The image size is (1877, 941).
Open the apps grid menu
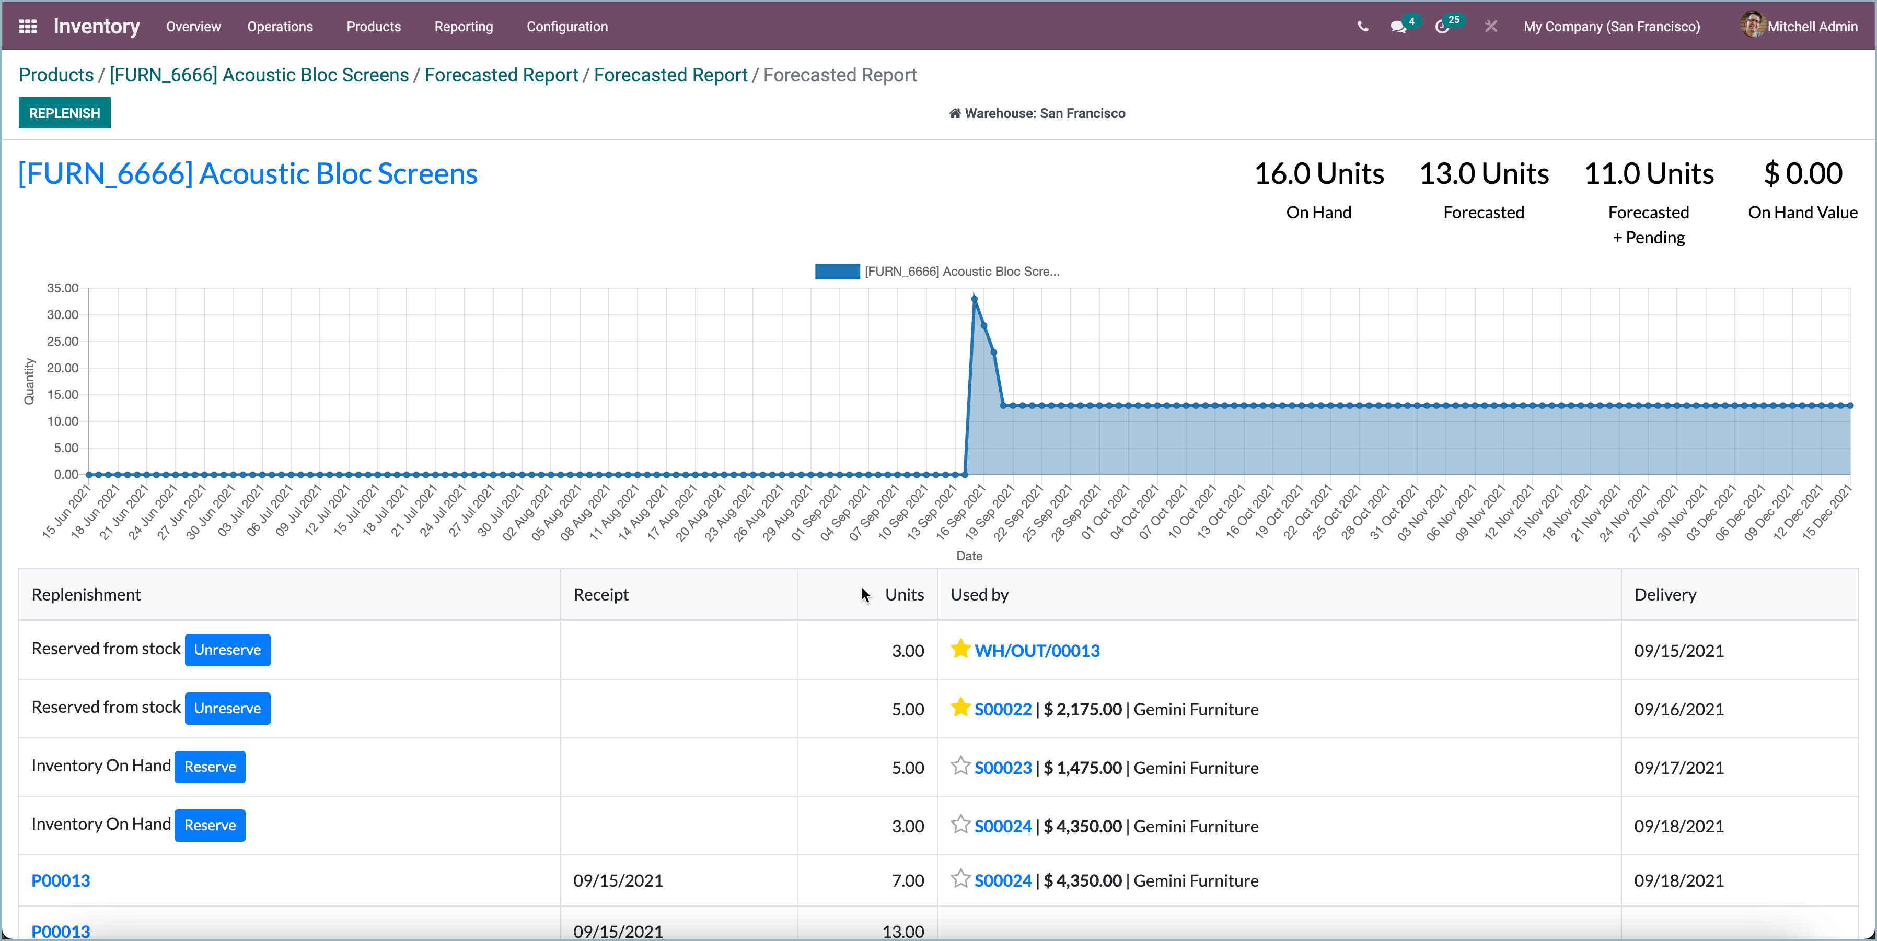[27, 26]
